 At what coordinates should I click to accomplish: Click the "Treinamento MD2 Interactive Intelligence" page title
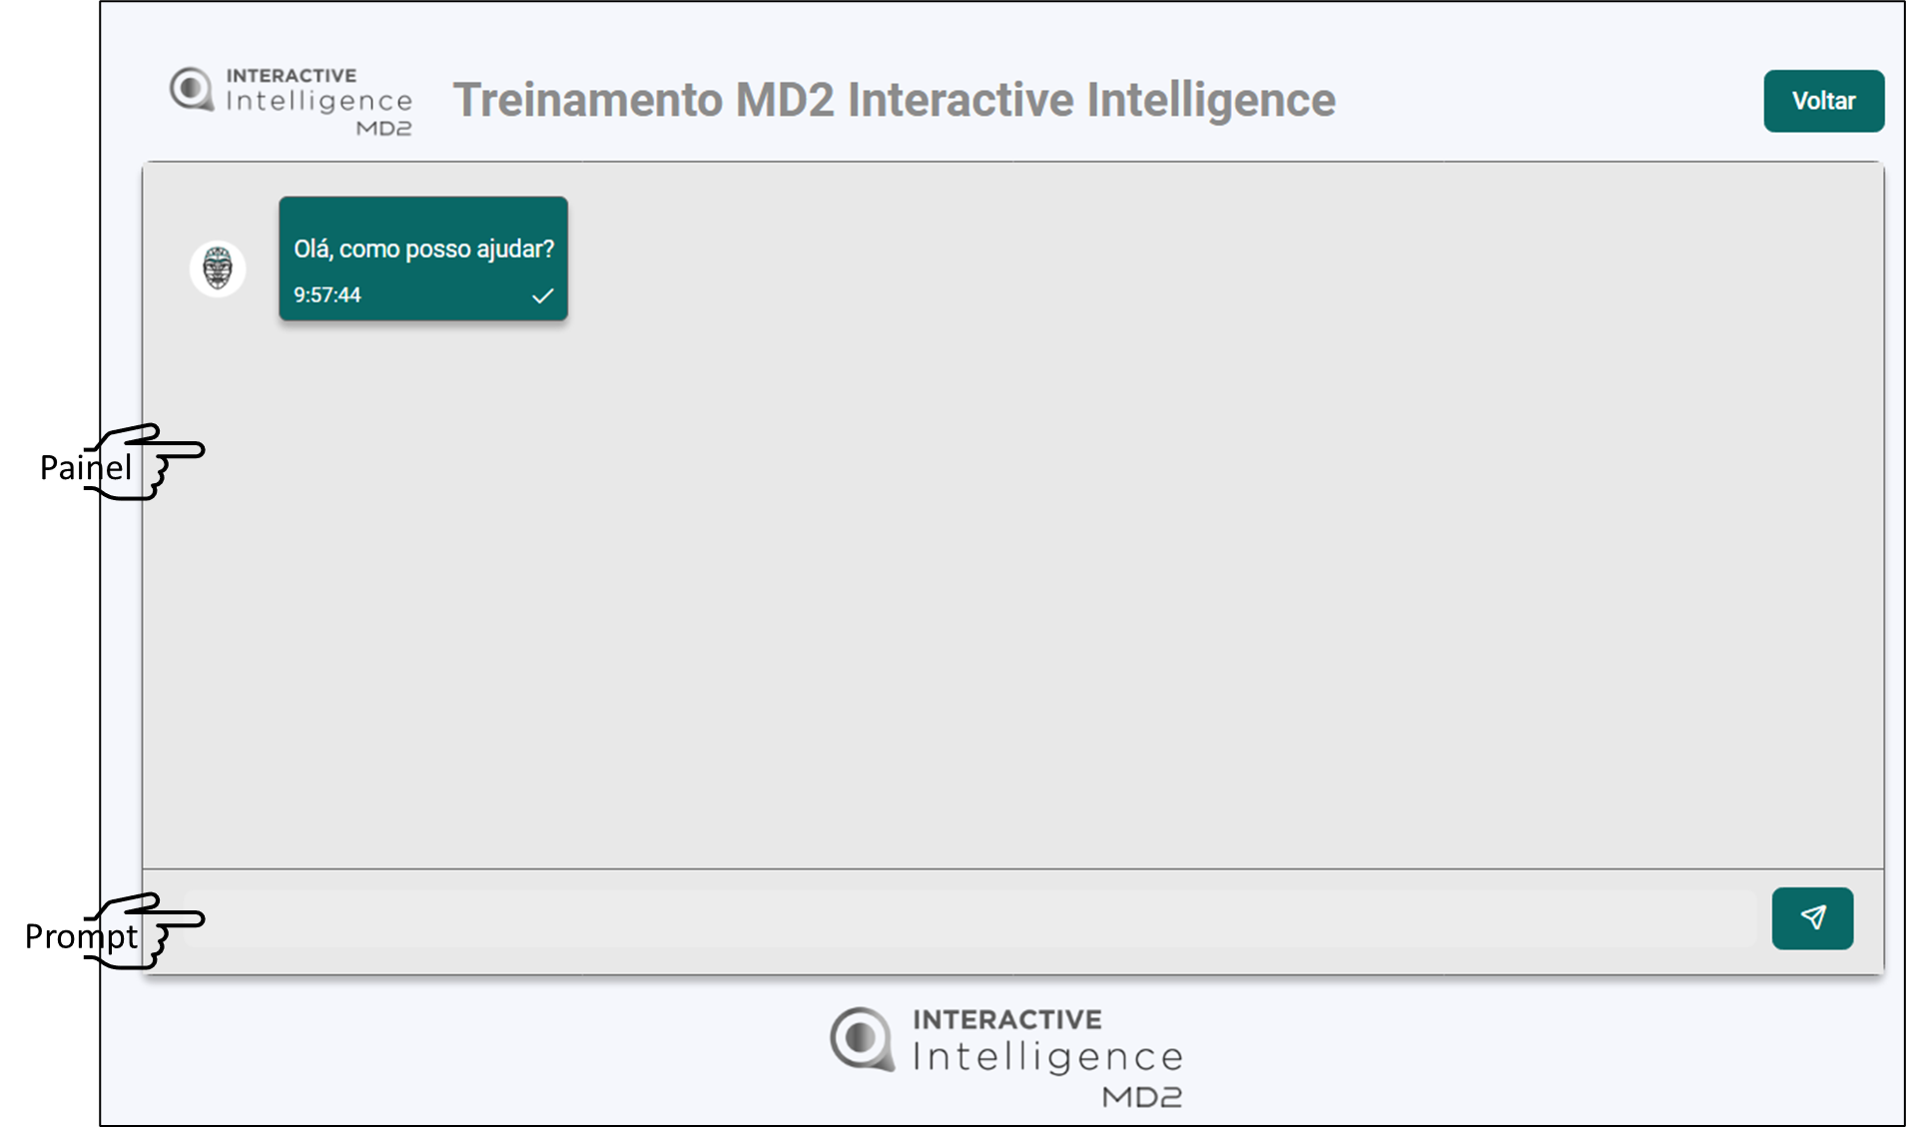(x=894, y=100)
